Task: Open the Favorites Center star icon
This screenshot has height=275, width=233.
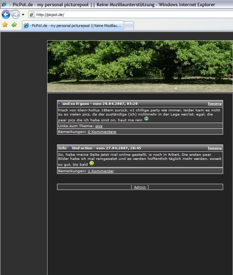Action: point(5,25)
